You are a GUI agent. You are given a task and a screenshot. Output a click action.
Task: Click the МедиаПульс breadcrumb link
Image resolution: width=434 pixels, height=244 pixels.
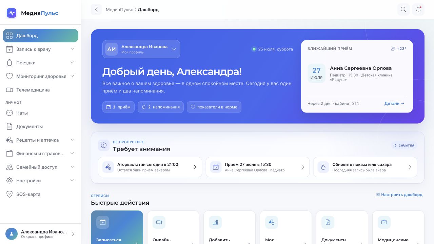(x=119, y=9)
